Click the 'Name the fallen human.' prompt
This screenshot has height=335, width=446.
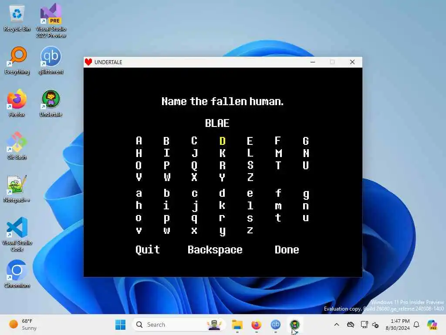point(223,101)
